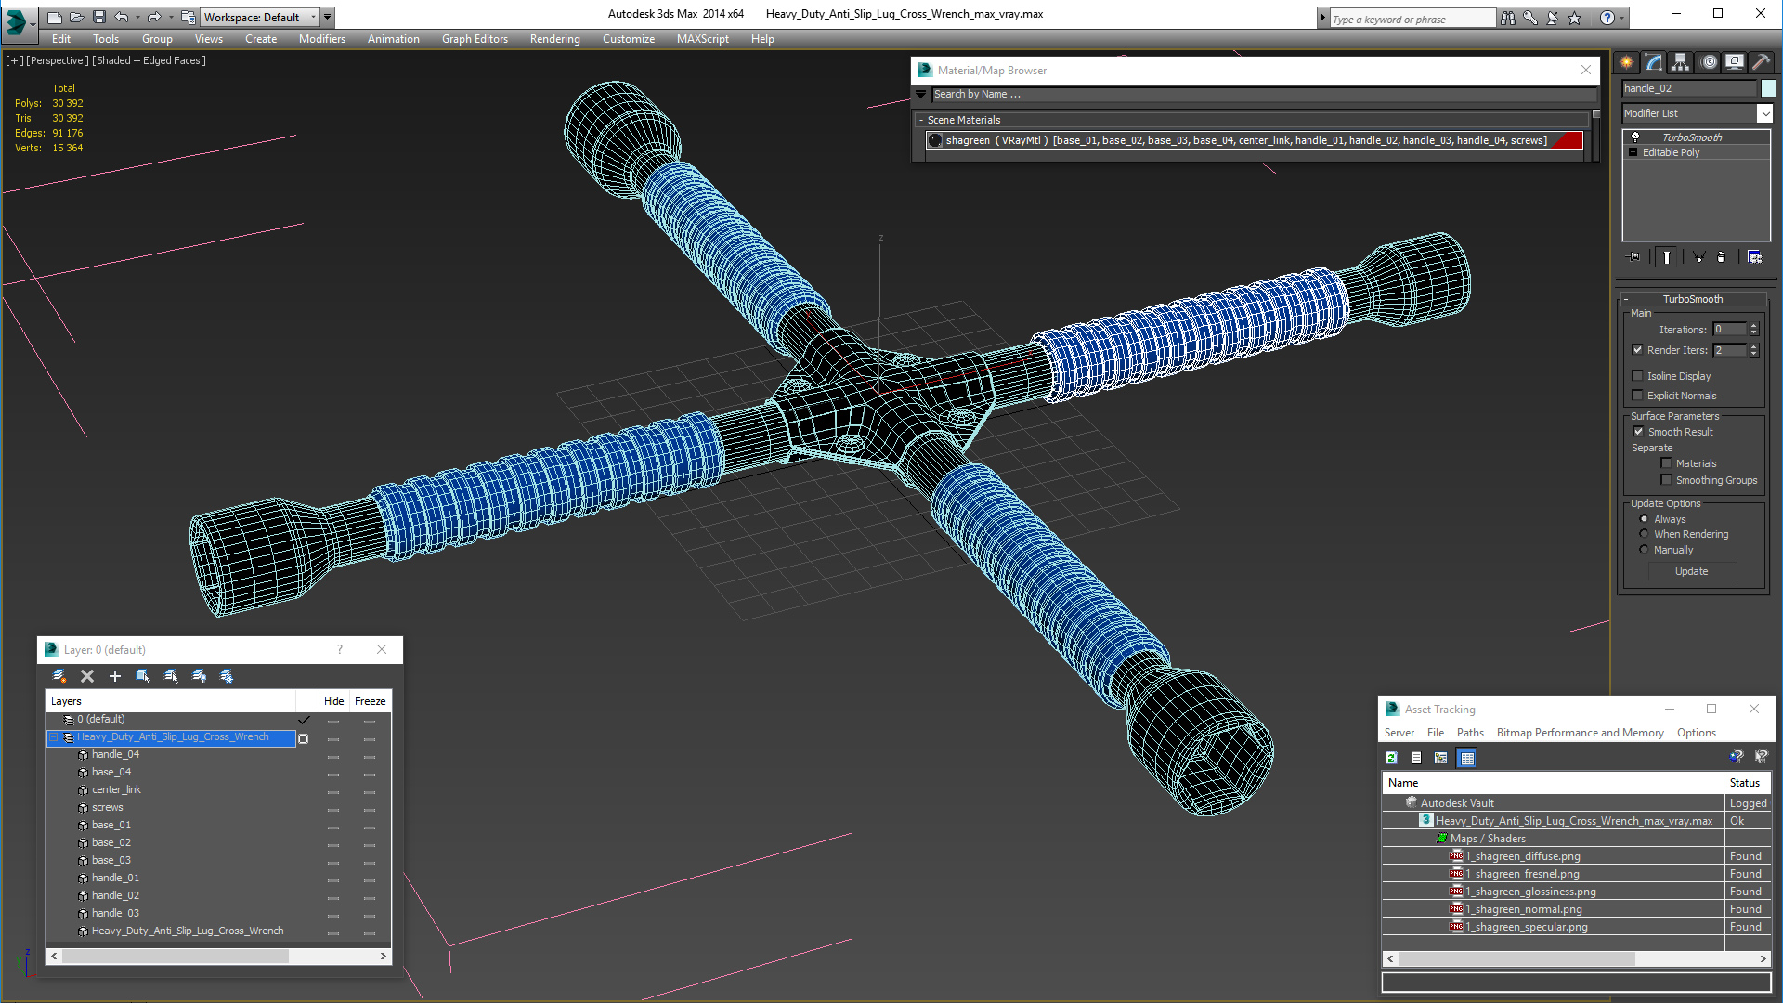Open the Rendering menu
Viewport: 1783px width, 1003px height.
[x=555, y=39]
